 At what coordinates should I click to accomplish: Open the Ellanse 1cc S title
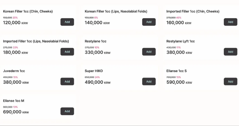click(x=177, y=71)
